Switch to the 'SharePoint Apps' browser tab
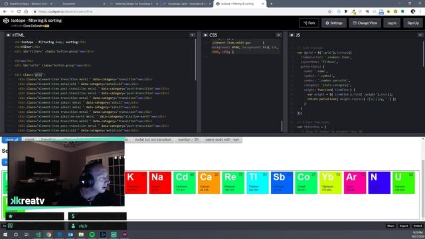 pyautogui.click(x=28, y=4)
